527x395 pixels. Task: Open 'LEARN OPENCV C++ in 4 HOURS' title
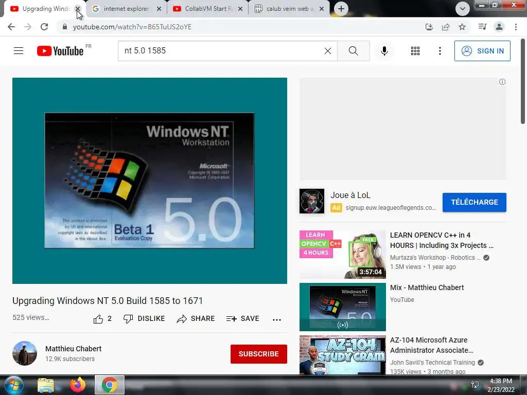click(x=442, y=240)
